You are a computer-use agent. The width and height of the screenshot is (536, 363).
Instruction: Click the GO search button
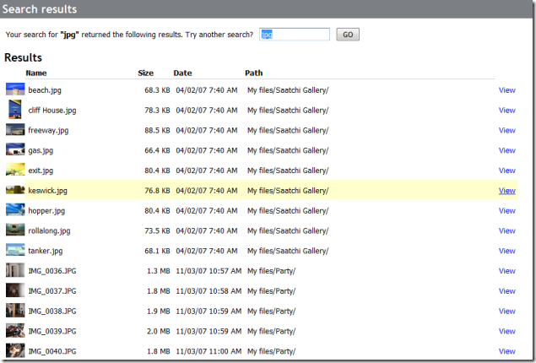click(x=348, y=35)
